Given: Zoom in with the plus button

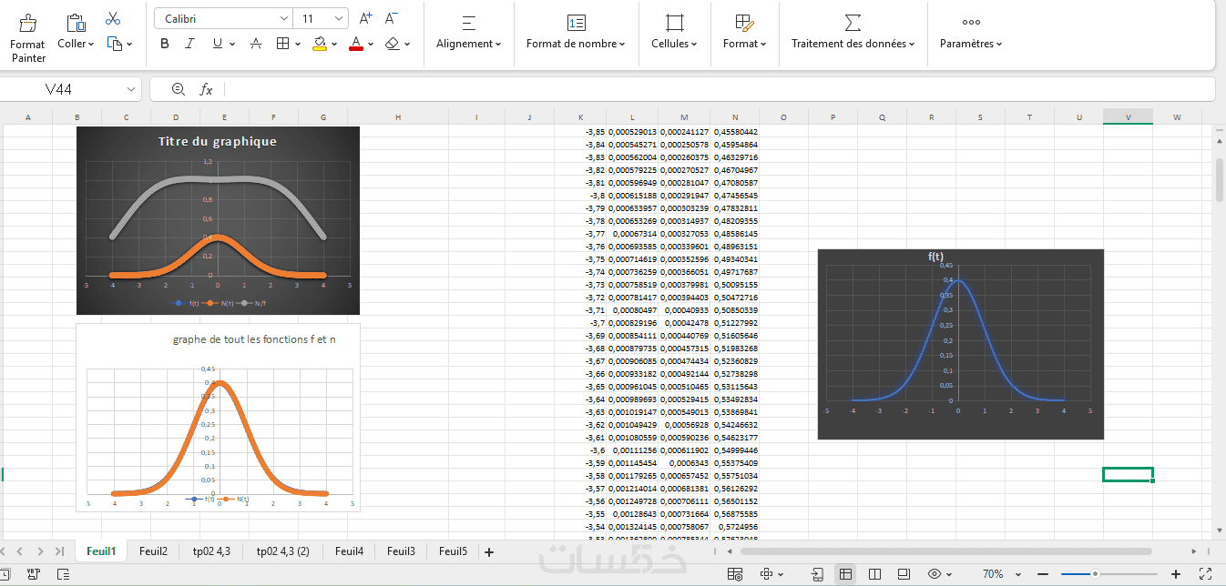Looking at the screenshot, I should 1176,574.
